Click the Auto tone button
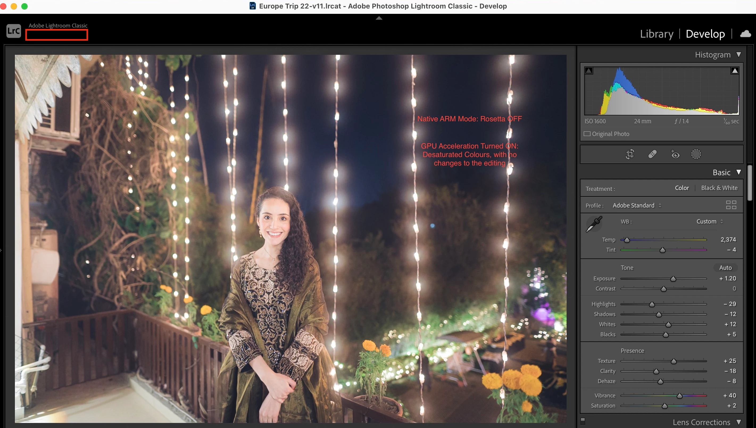 (725, 268)
